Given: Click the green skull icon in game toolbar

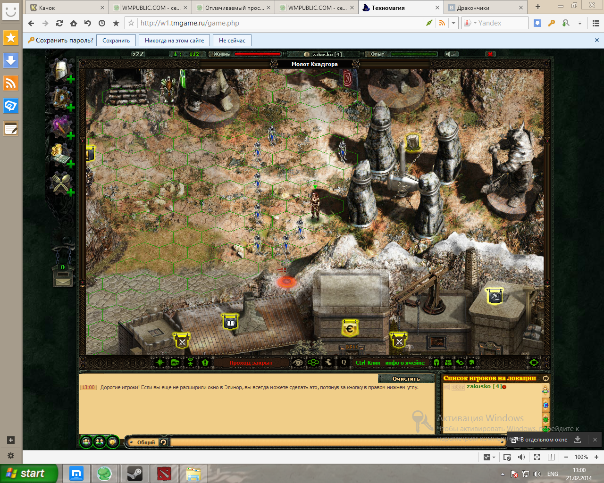Looking at the screenshot, I should [471, 362].
